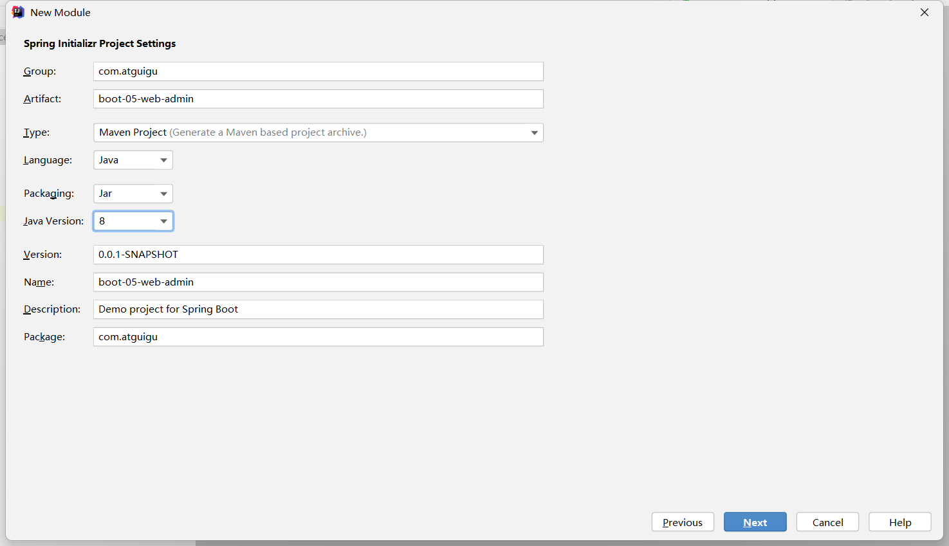
Task: Click the Packaging dropdown arrow
Action: click(x=164, y=194)
